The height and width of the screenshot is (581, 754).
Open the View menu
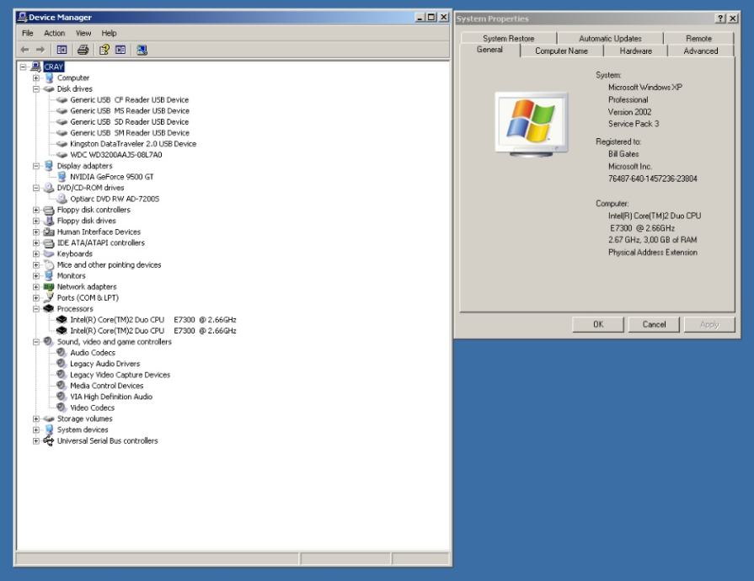click(x=83, y=33)
